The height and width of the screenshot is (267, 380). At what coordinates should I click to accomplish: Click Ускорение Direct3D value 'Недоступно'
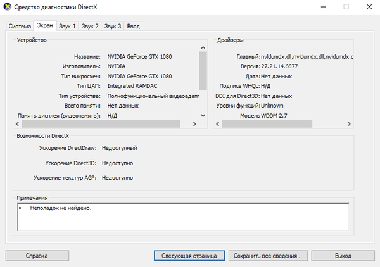[117, 163]
